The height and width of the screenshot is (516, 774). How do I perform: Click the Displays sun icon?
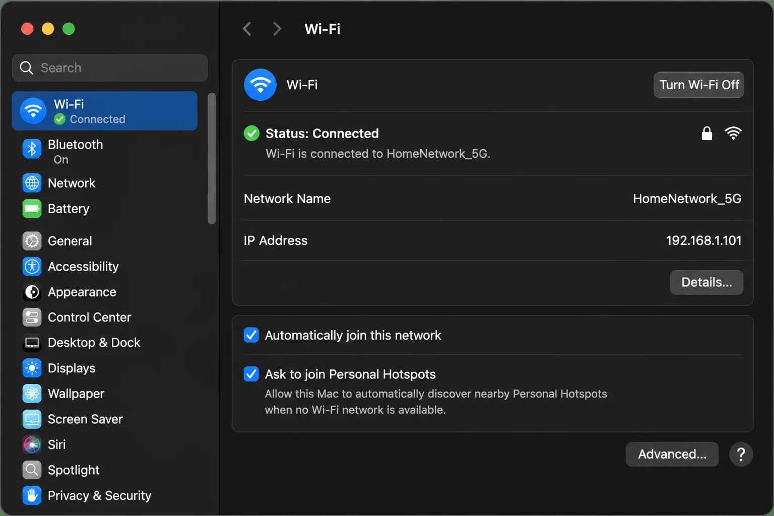pos(32,368)
